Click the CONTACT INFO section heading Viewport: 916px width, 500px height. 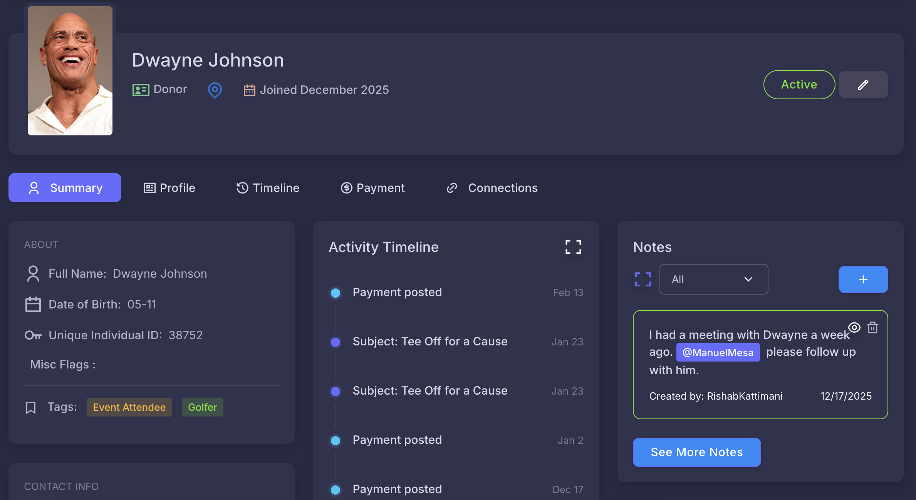(61, 487)
